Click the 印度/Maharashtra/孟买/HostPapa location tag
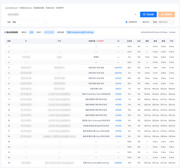Viewport: 180px width, 168px height. click(x=80, y=32)
